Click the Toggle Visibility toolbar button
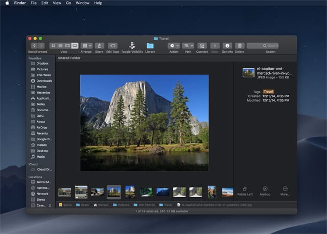Image resolution: width=327 pixels, height=234 pixels. pos(132,46)
